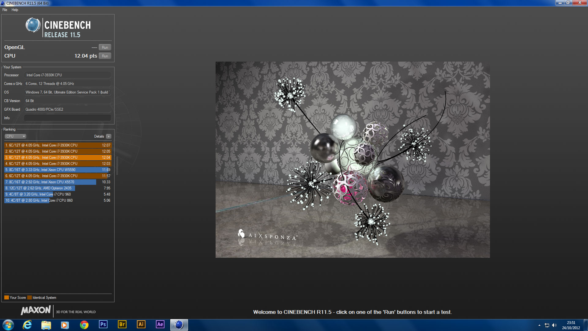This screenshot has height=331, width=588.
Task: Launch Google Chrome from taskbar
Action: (x=84, y=325)
